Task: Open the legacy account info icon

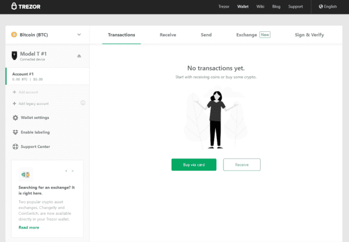Action: 83,103
